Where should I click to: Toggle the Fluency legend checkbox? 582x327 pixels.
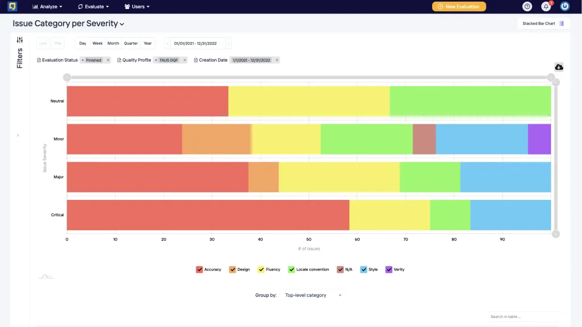(262, 269)
